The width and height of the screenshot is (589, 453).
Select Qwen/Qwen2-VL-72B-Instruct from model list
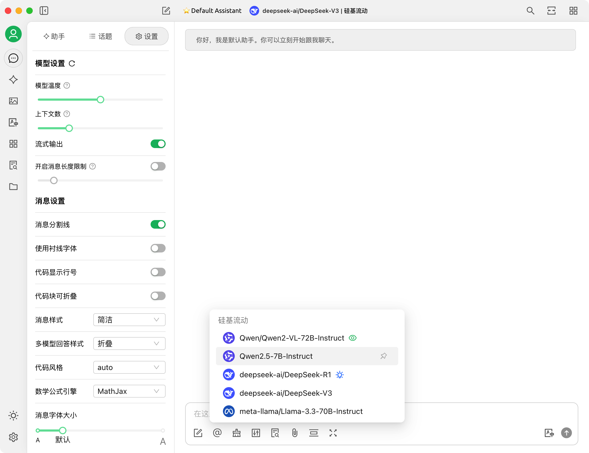tap(307, 338)
